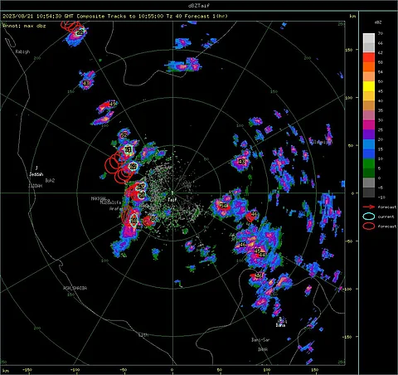The width and height of the screenshot is (398, 375).
Task: Pick the Taif radar center marker
Action: [172, 193]
